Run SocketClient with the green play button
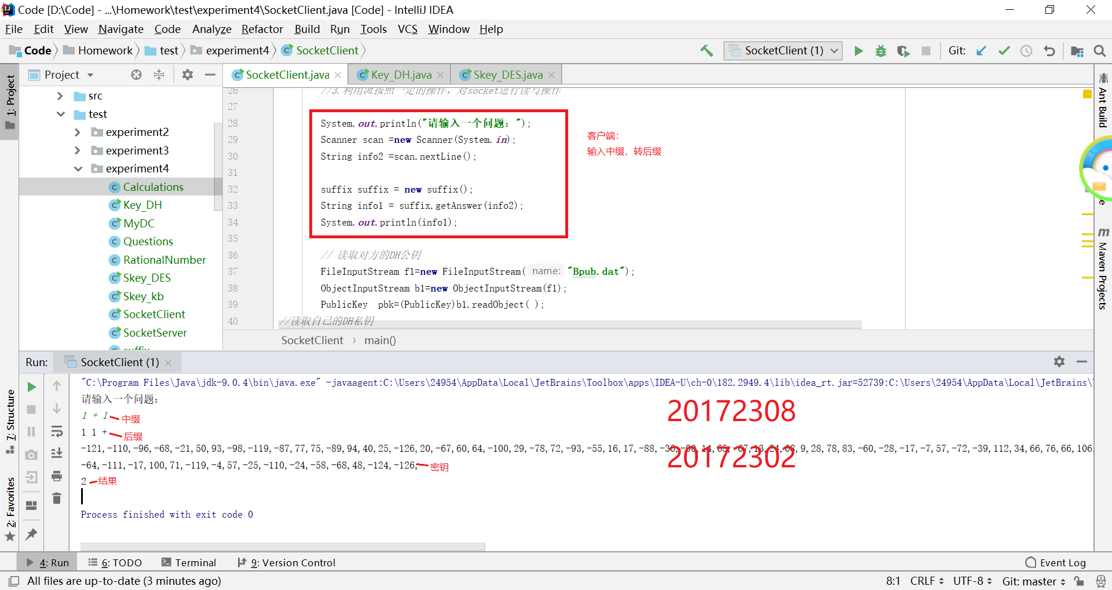The height and width of the screenshot is (590, 1112). coord(858,51)
